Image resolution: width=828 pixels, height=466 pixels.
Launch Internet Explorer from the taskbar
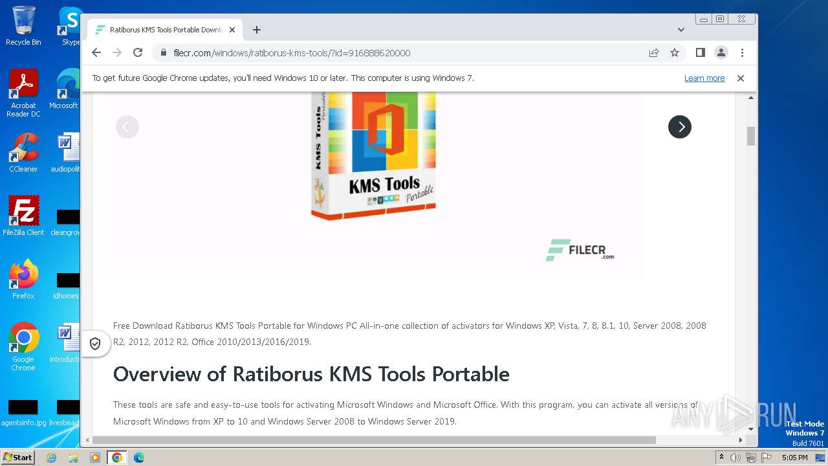click(51, 458)
